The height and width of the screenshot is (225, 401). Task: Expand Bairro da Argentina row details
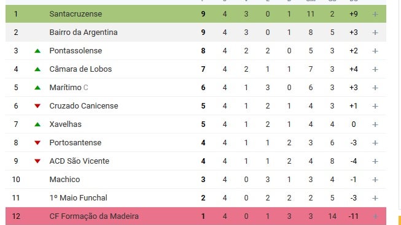[x=375, y=32]
